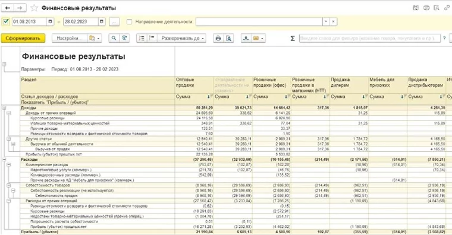Collapse Коммерческие расходы group
452x235 pixels.
pos(9,164)
